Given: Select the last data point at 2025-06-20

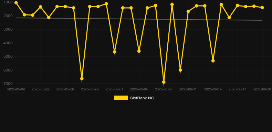Looking at the screenshot, I should pyautogui.click(x=262, y=8).
